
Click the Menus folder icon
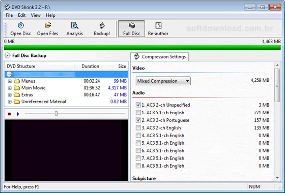click(17, 81)
